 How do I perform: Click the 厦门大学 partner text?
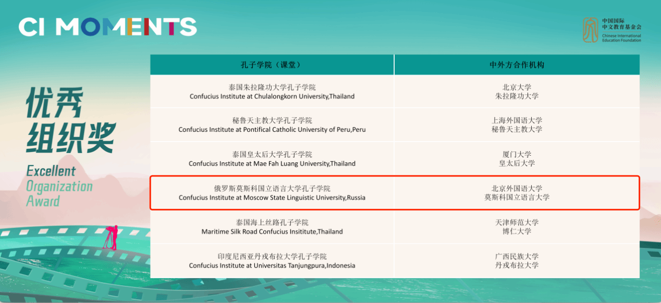pos(517,155)
